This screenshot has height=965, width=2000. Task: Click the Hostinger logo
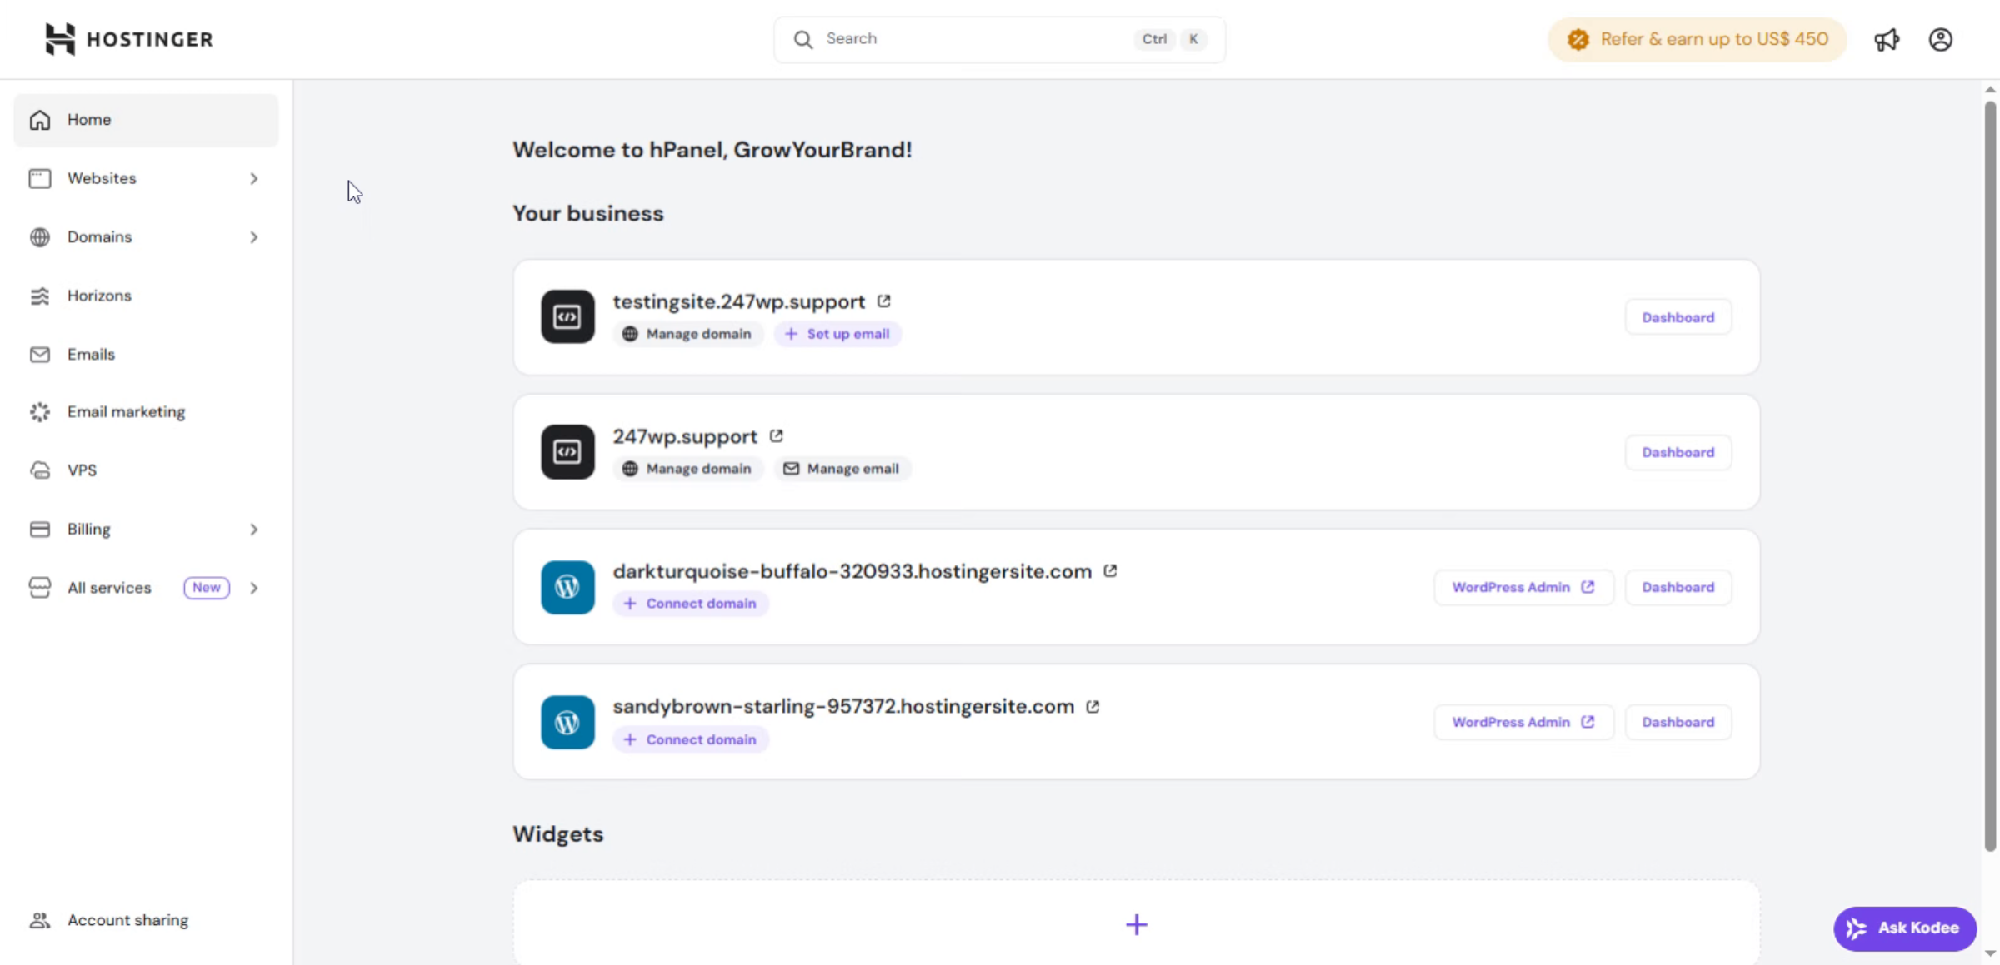[128, 38]
